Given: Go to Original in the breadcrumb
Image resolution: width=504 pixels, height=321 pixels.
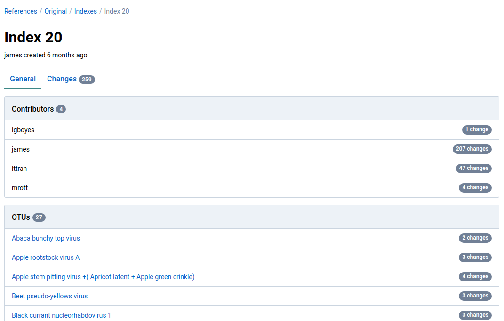Looking at the screenshot, I should coord(56,11).
